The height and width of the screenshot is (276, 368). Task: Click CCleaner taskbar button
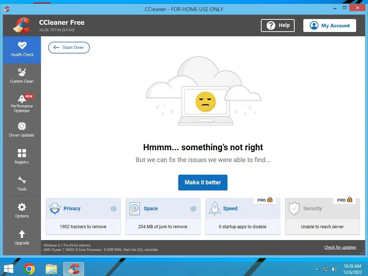[74, 269]
